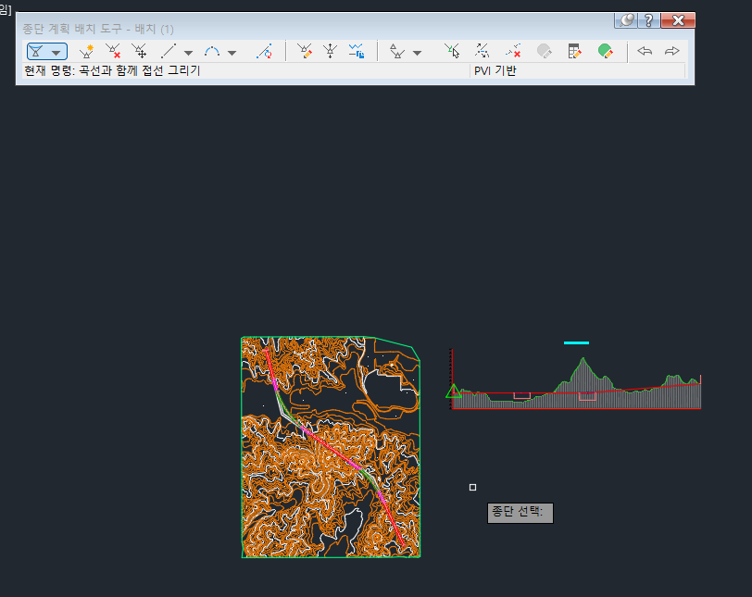Select the Move PVI tool
This screenshot has height=597, width=752.
[140, 52]
